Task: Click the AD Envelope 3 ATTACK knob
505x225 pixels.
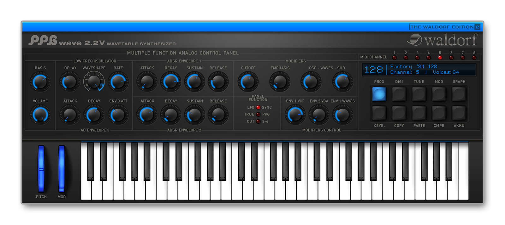Action: 70,115
